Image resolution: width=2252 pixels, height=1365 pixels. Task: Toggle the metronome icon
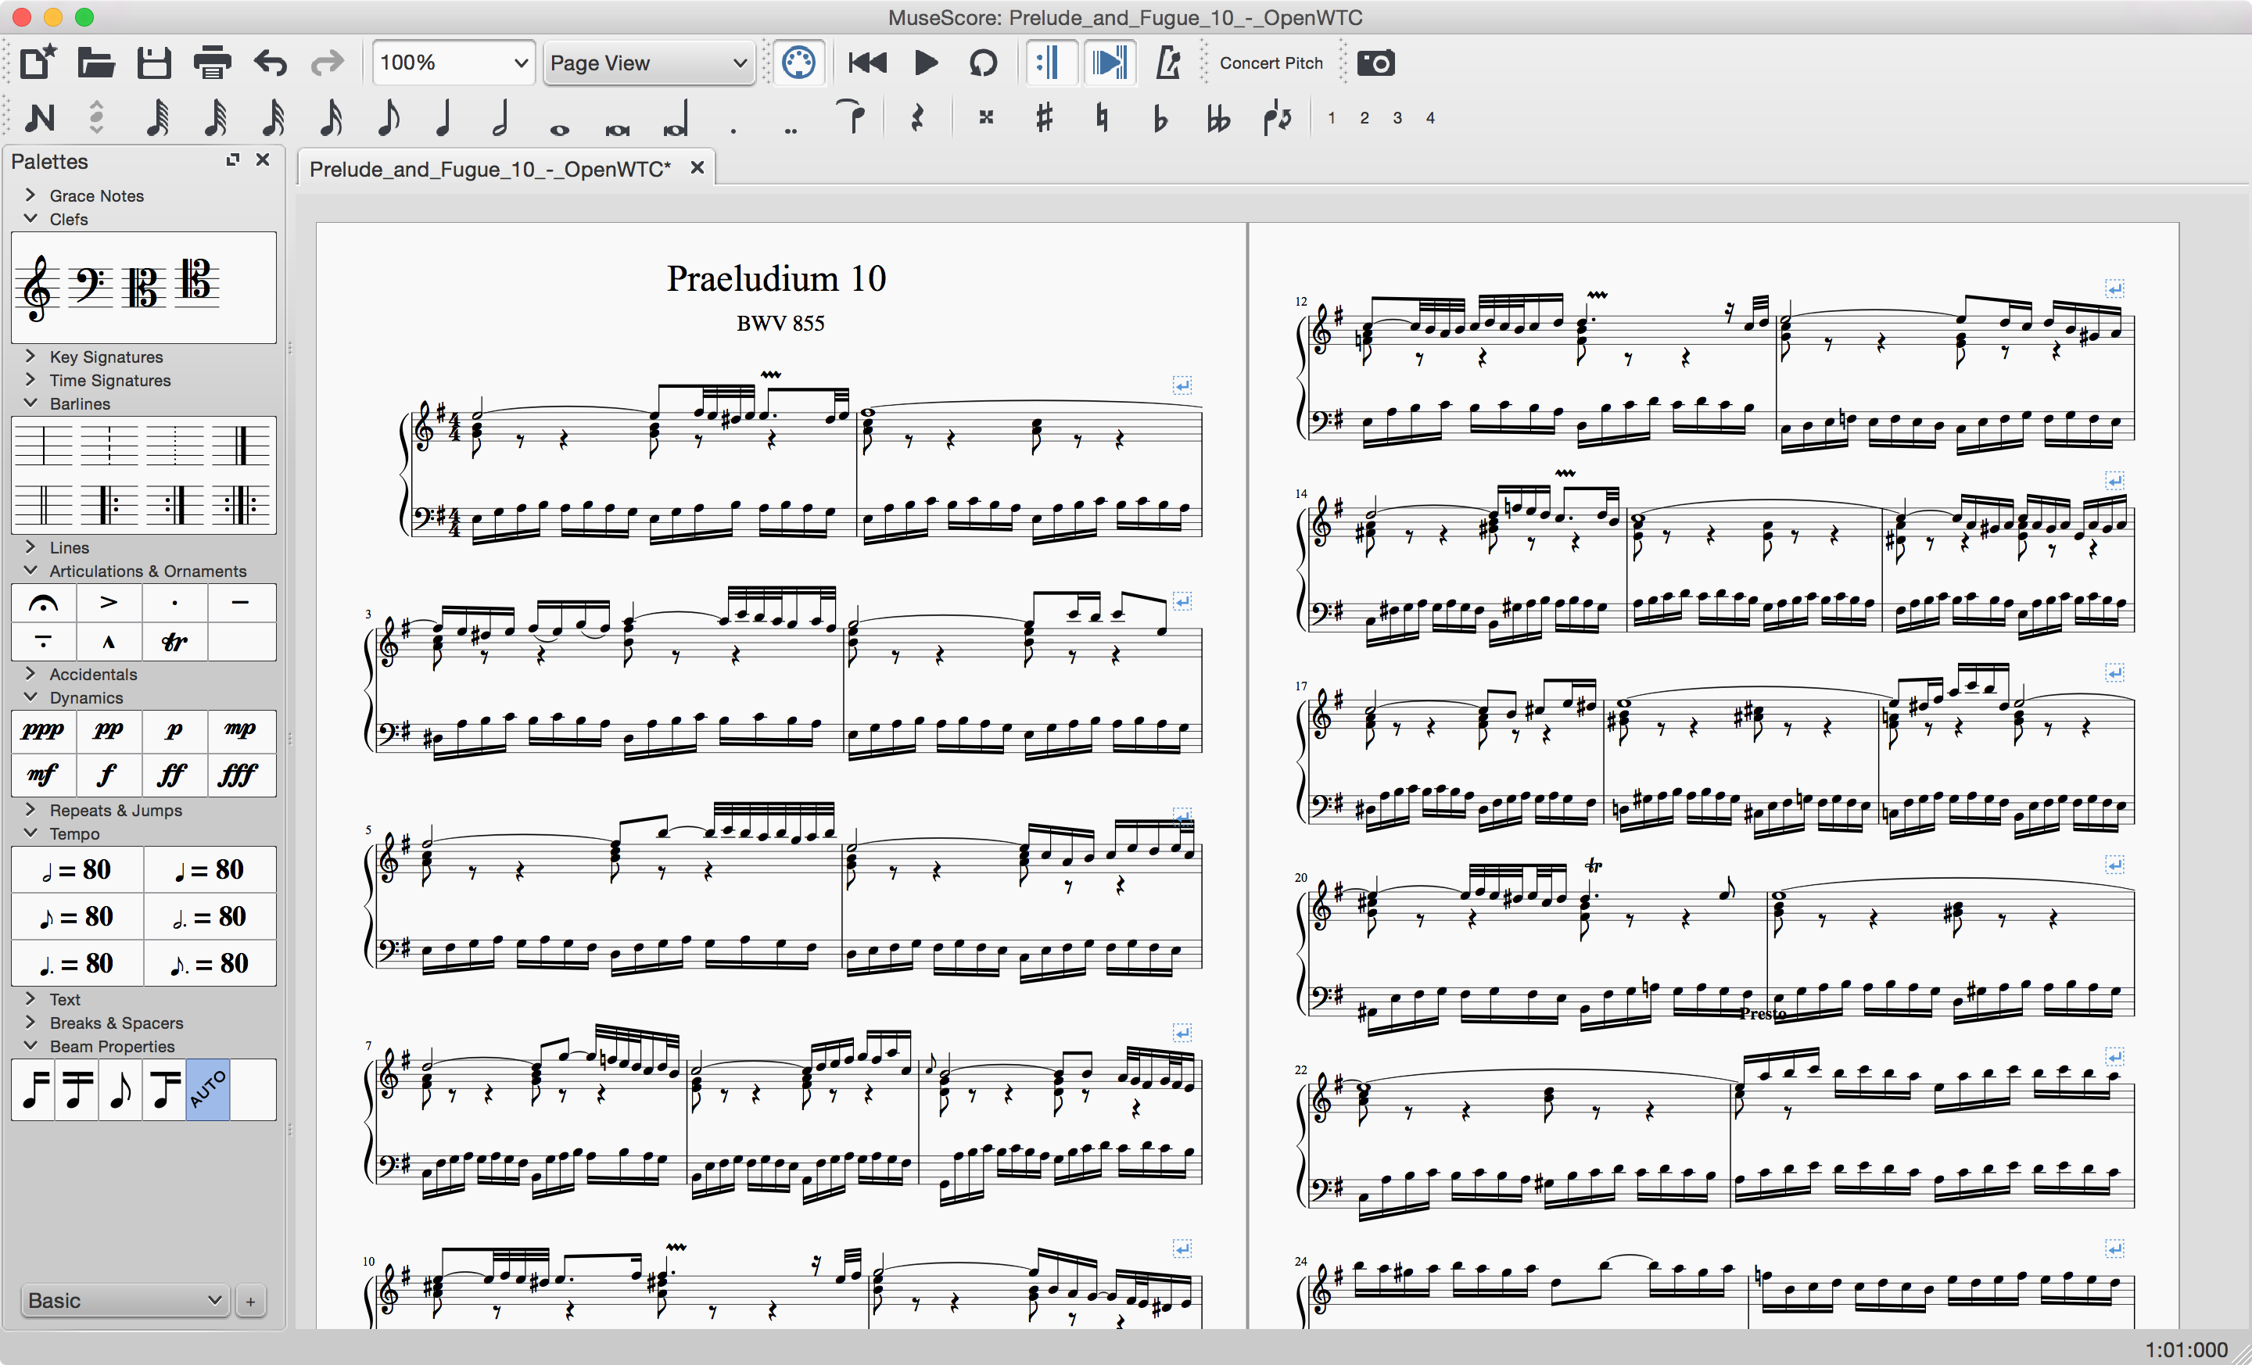pyautogui.click(x=1168, y=63)
